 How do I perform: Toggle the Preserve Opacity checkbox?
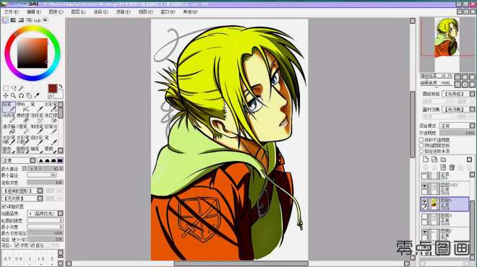click(x=421, y=140)
